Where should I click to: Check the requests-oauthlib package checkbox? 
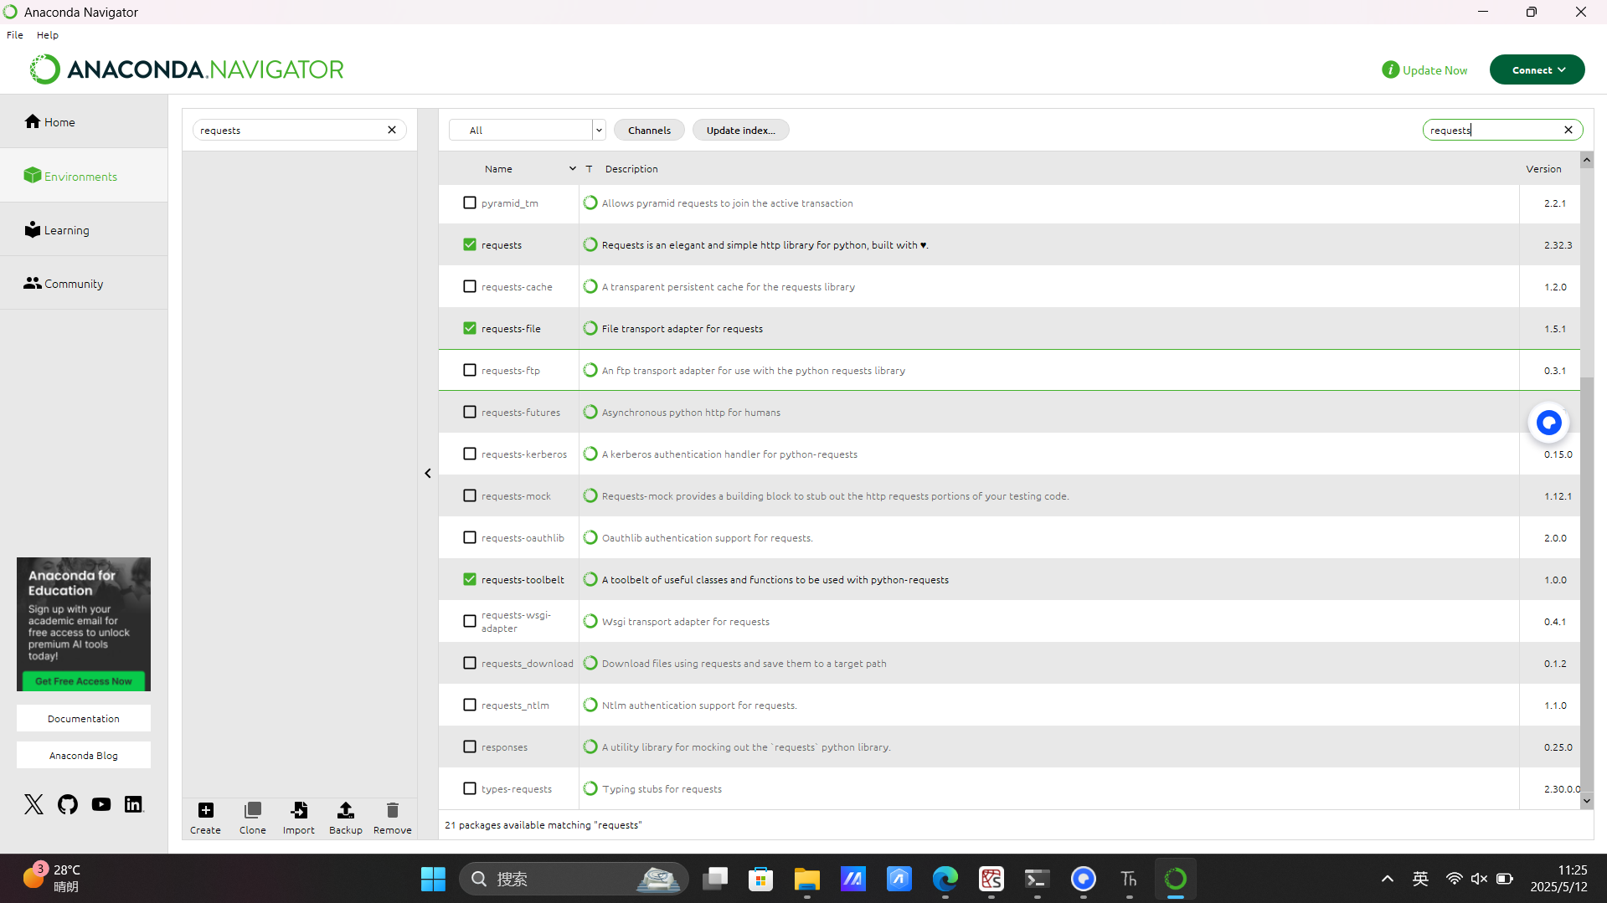470,537
